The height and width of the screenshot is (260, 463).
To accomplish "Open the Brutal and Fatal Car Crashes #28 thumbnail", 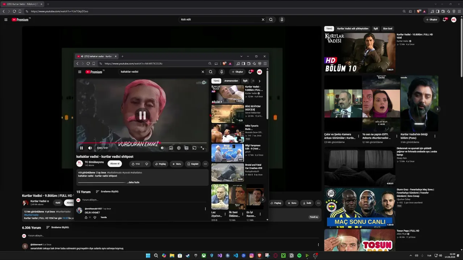I will pos(228,172).
